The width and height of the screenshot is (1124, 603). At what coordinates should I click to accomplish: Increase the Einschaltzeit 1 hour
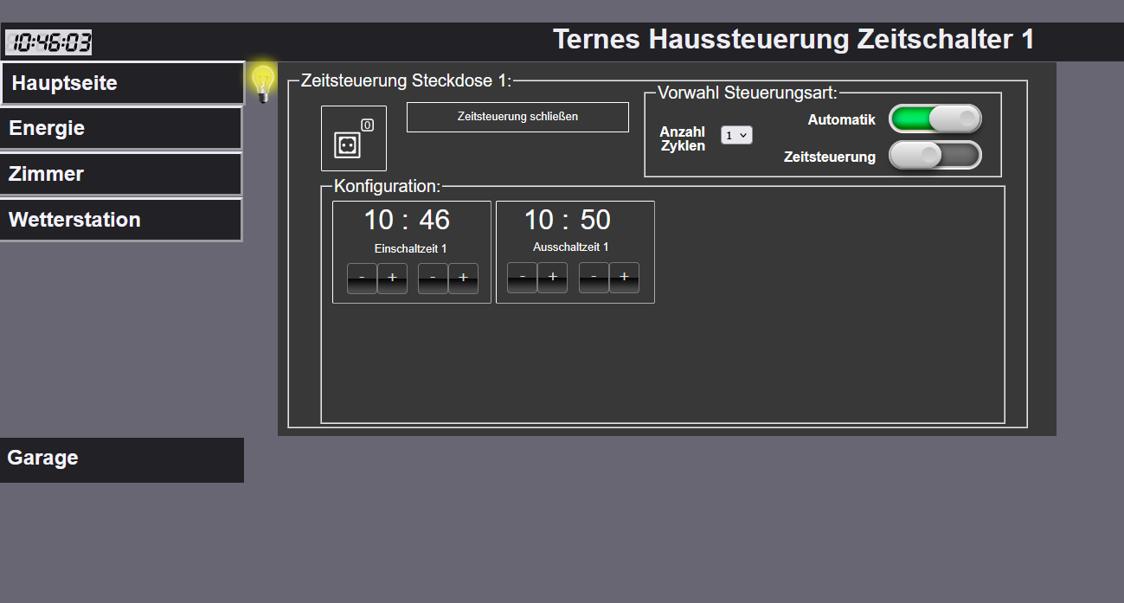click(392, 279)
